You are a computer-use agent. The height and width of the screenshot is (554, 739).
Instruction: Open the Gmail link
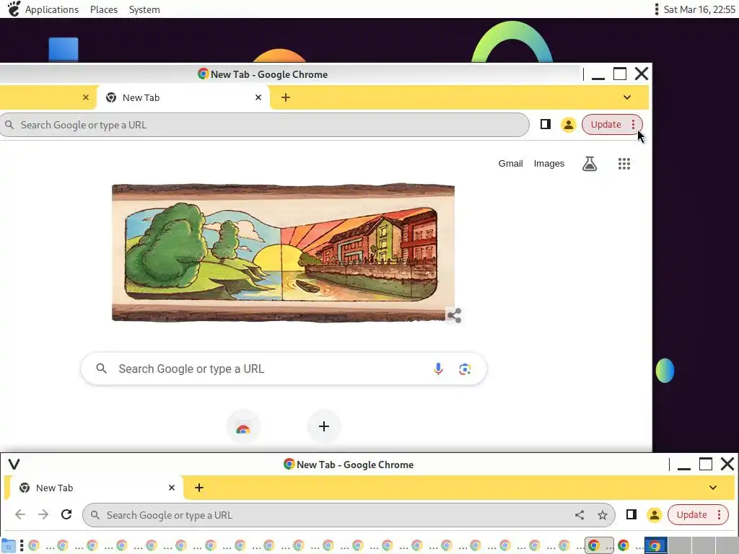(x=510, y=164)
